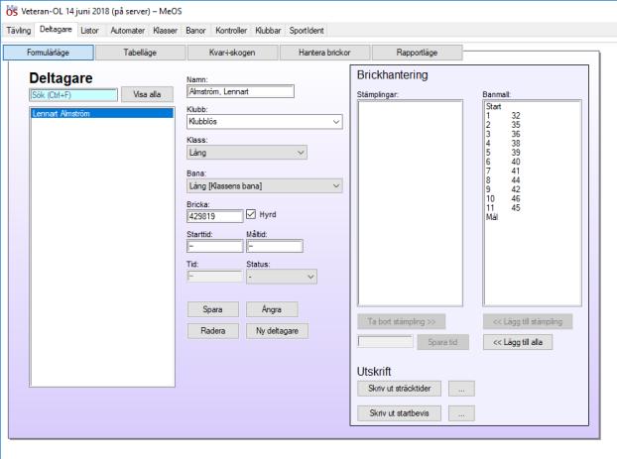Click the Radera button
617x459 pixels.
pyautogui.click(x=213, y=331)
